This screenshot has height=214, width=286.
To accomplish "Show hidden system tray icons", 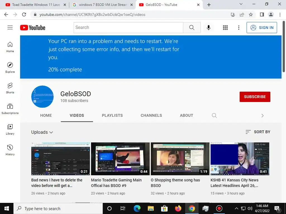I will coord(236,208).
